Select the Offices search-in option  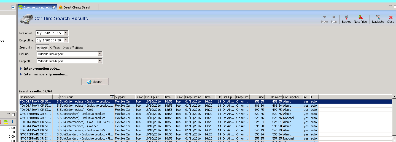[55, 48]
